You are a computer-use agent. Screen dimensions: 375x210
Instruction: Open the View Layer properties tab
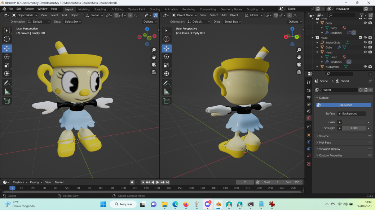(309, 104)
